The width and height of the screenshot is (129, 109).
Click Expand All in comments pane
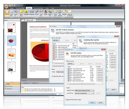coord(25,83)
